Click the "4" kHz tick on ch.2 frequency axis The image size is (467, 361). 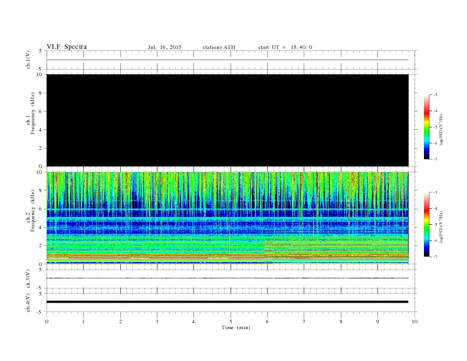click(x=41, y=227)
